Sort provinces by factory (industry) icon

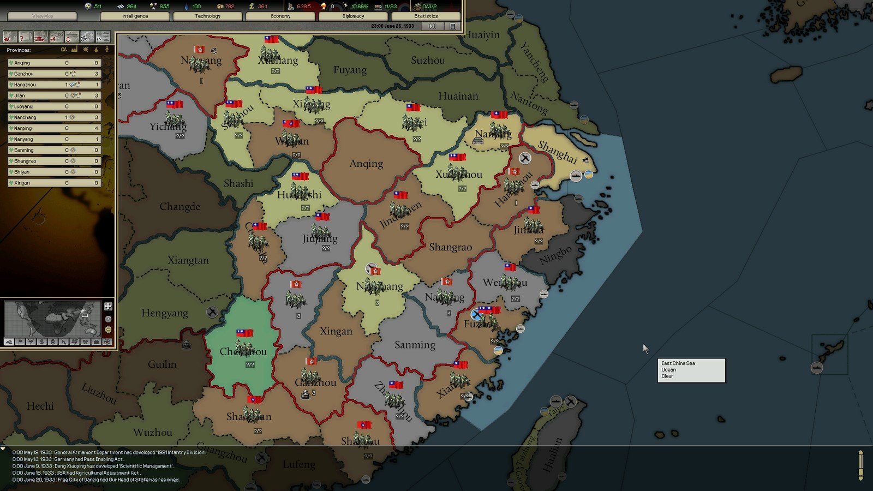coord(74,50)
